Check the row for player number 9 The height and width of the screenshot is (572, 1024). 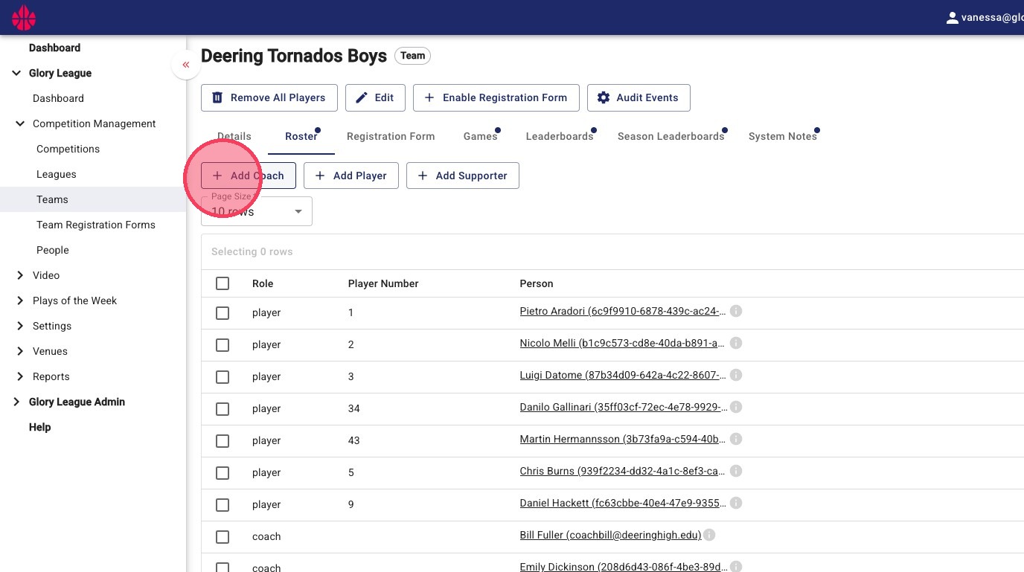point(223,505)
